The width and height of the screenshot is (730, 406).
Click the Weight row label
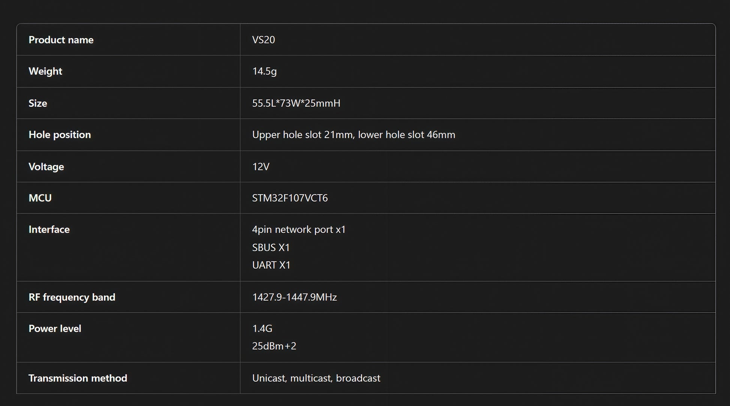tap(45, 71)
